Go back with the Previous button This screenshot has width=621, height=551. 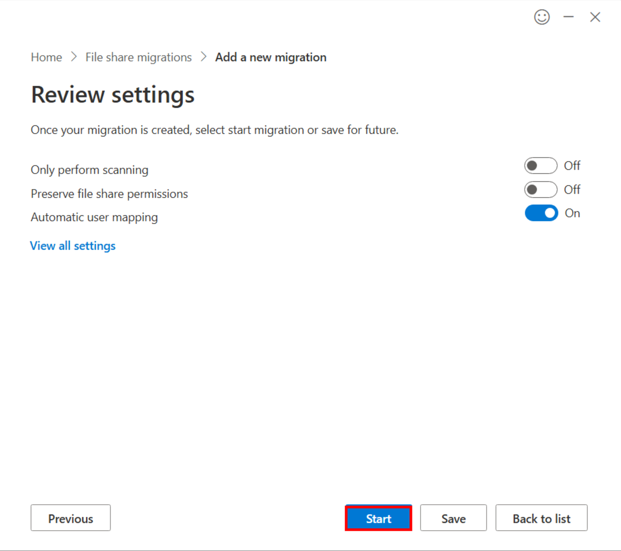(71, 518)
